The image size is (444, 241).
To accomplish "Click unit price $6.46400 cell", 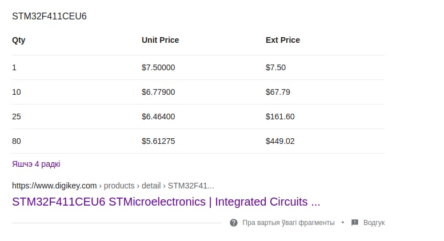I will [x=158, y=117].
